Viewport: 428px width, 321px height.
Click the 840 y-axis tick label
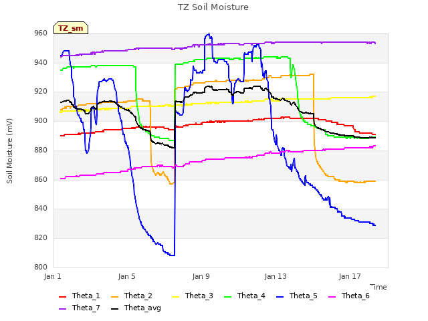(x=41, y=209)
